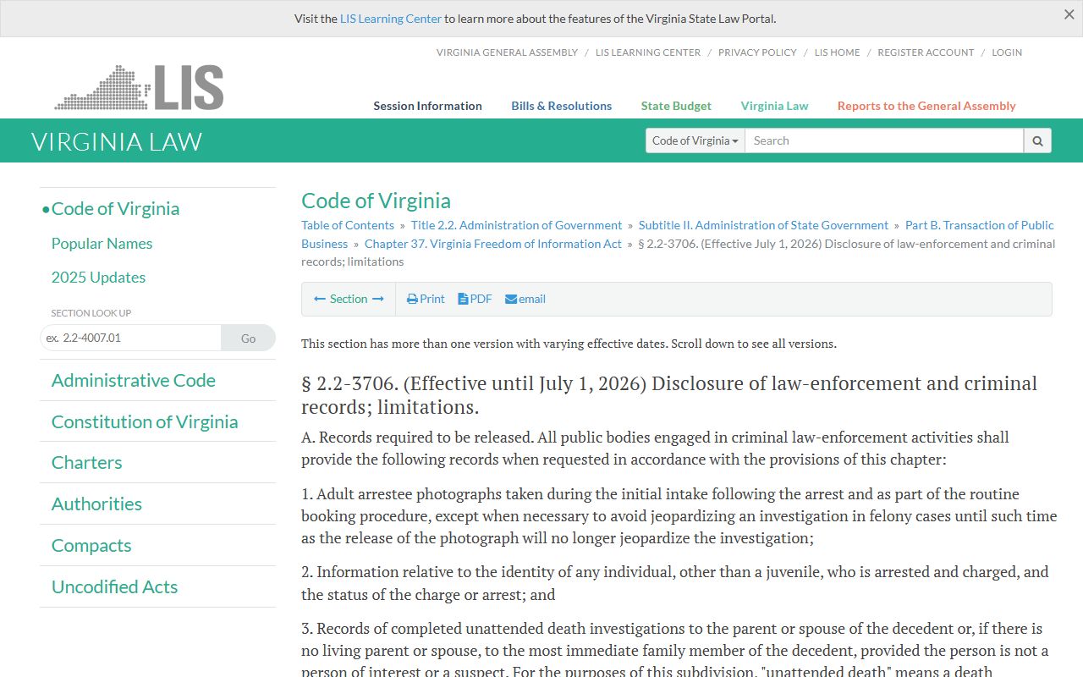Viewport: 1083px width, 677px height.
Task: Open 2025 Updates in sidebar
Action: (98, 277)
